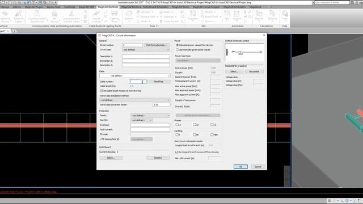The height and width of the screenshot is (204, 363).
Task: Click the Fault current input field
Action: pos(150,130)
